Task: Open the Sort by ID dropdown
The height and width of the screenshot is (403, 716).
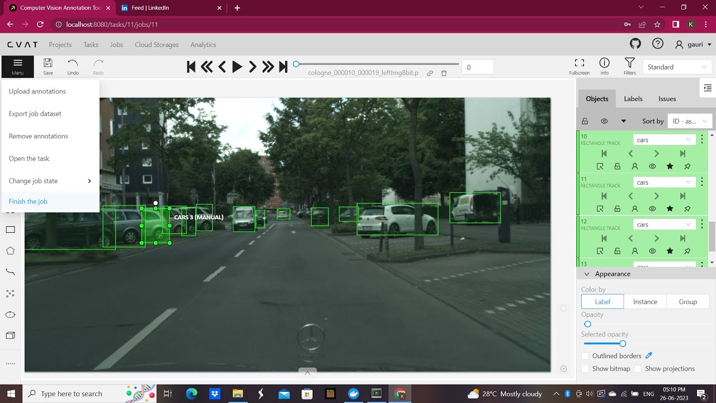Action: click(x=690, y=121)
